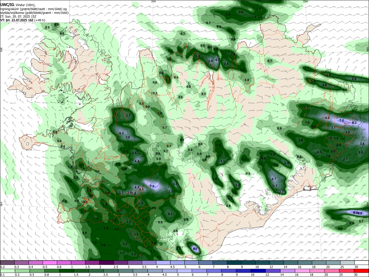Viewport: 369px width, 277px height.
Task: Select the darkest purple swatch between 2 and 2.5 on the snow scale
Action: [106, 263]
